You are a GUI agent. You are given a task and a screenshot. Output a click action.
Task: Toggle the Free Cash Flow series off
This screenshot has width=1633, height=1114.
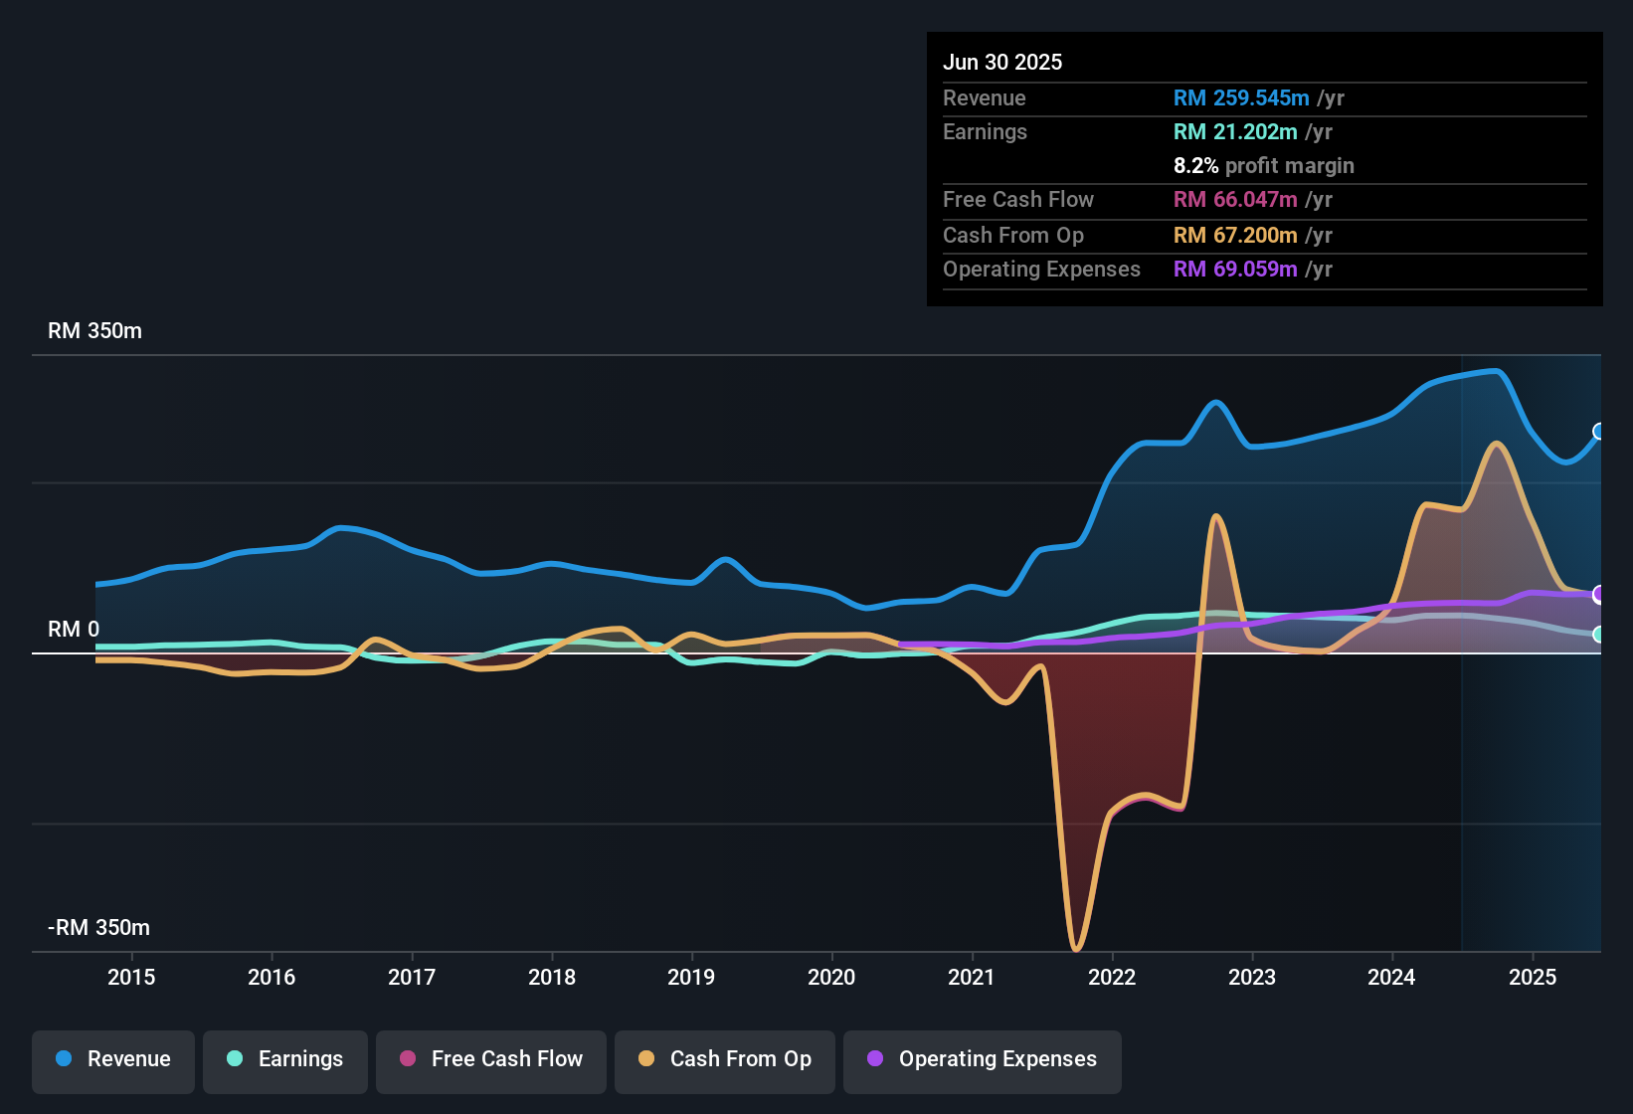[490, 1059]
